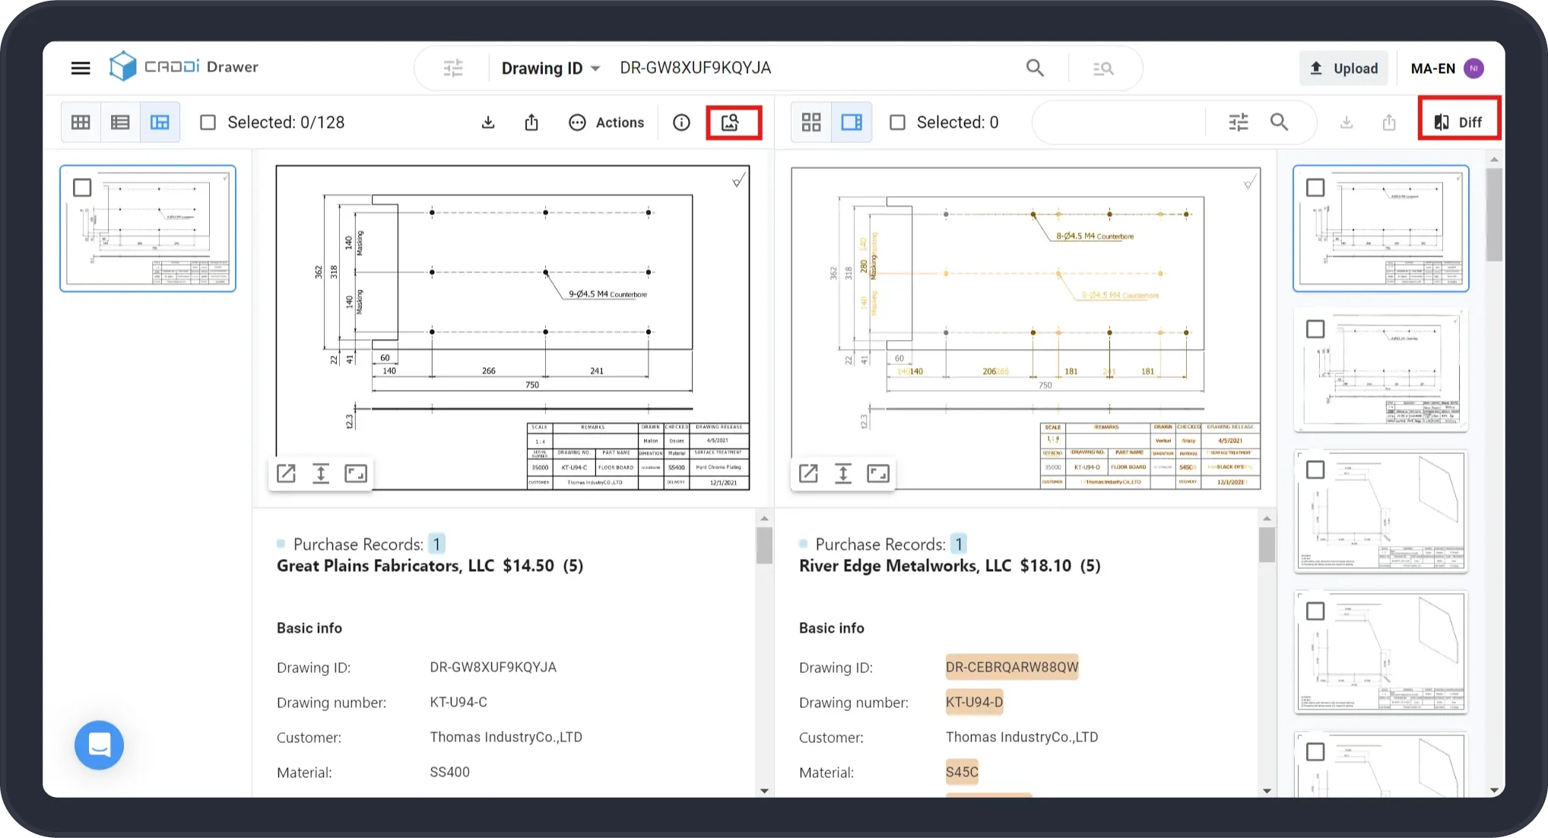
Task: Select the second thumbnail's checkbox on right
Action: tap(1315, 329)
